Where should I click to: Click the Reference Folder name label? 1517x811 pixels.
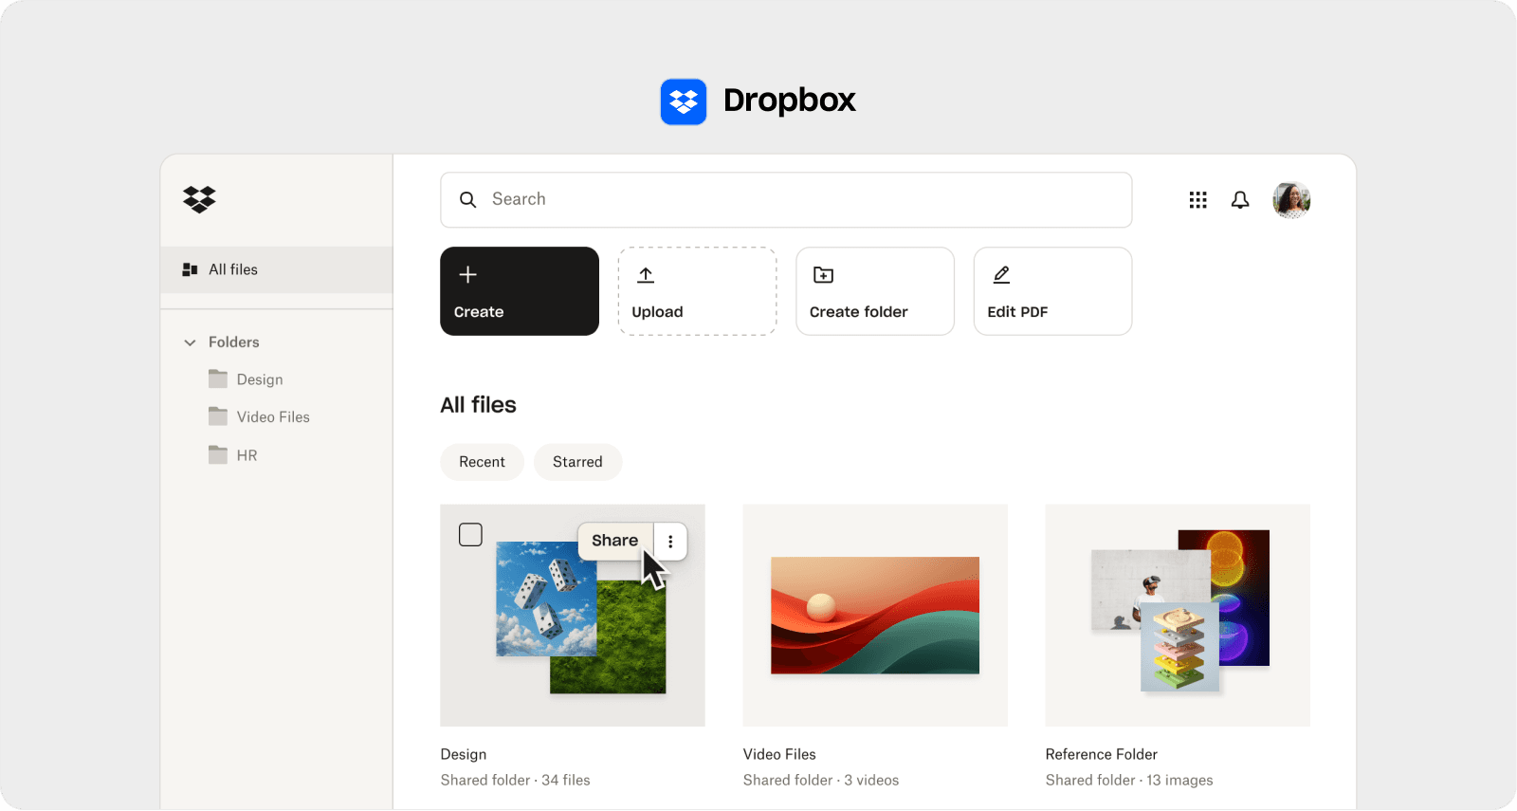pyautogui.click(x=1102, y=754)
